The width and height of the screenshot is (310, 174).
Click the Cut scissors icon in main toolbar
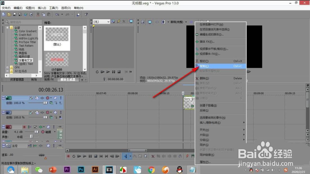(38, 15)
